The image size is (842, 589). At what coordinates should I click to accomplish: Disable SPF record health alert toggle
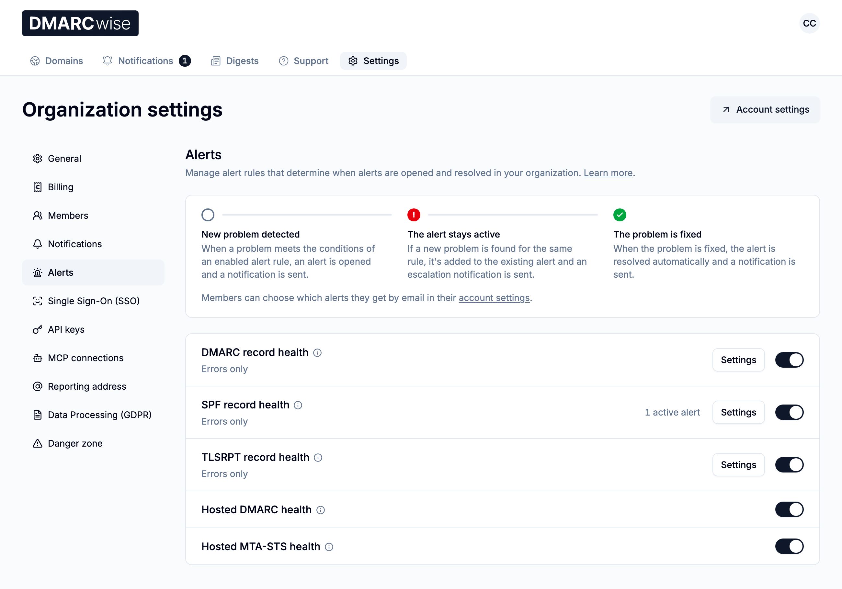coord(789,412)
